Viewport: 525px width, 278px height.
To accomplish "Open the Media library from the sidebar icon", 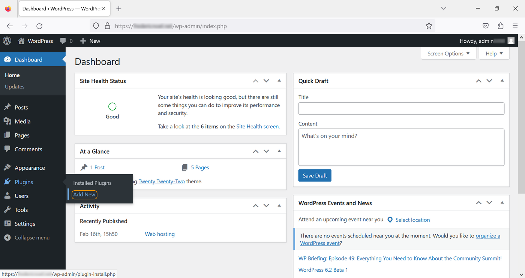I will point(8,121).
